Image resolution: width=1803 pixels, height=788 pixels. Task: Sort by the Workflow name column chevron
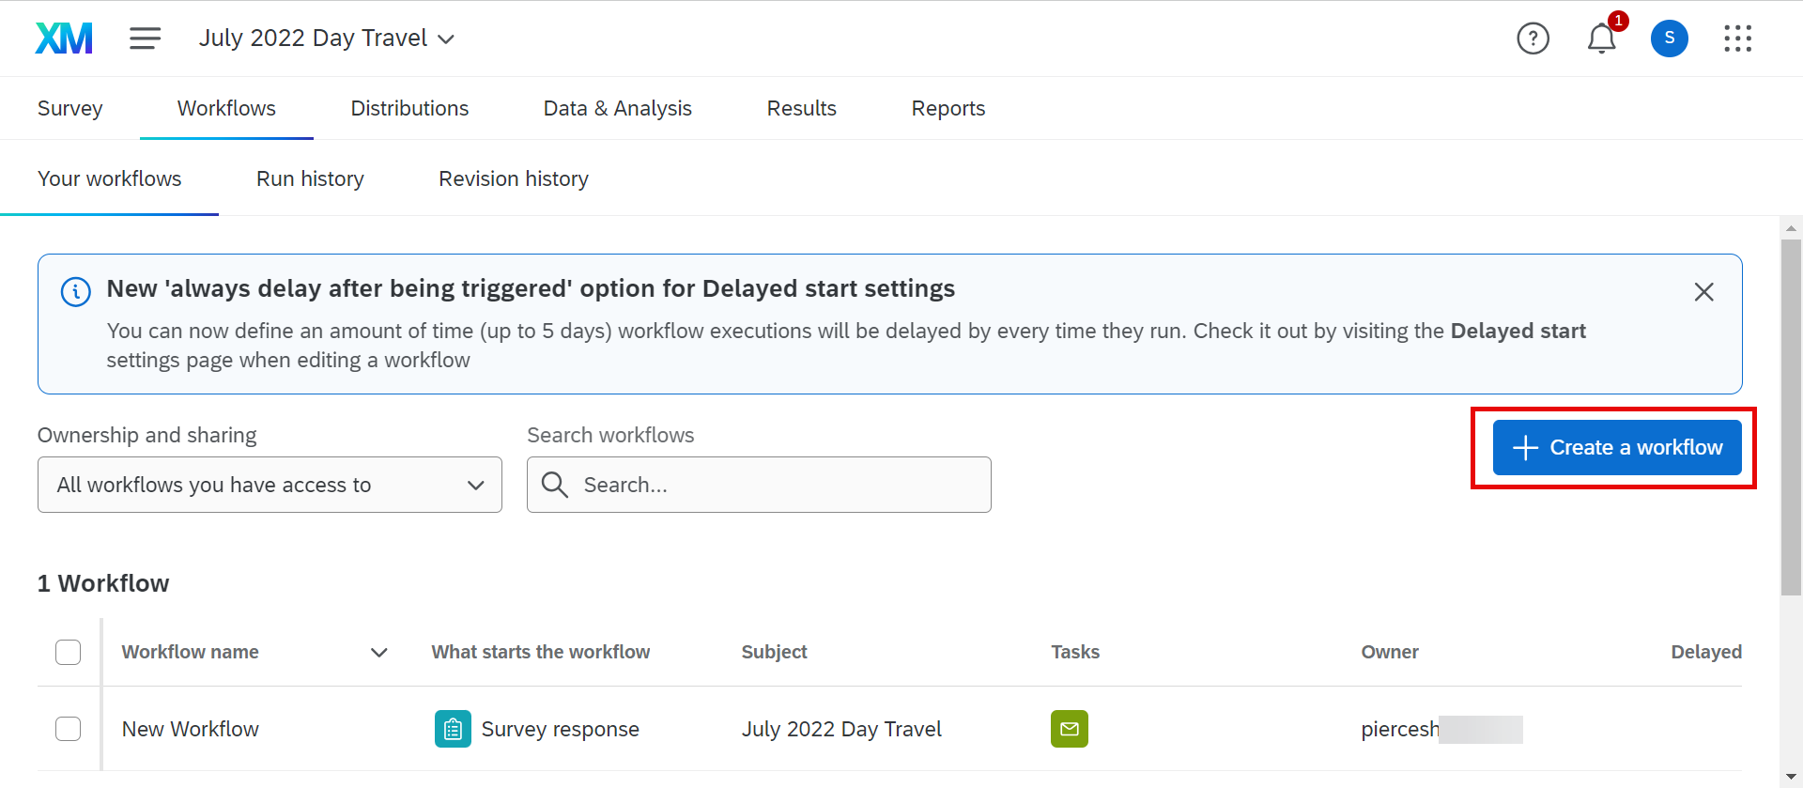(x=379, y=653)
